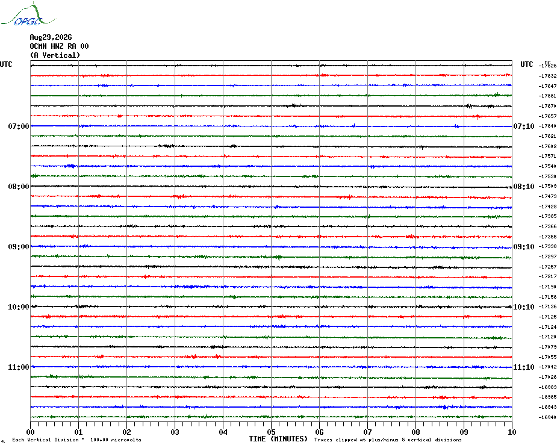
Task: Click the DC offset value -17640
Action: [548, 126]
